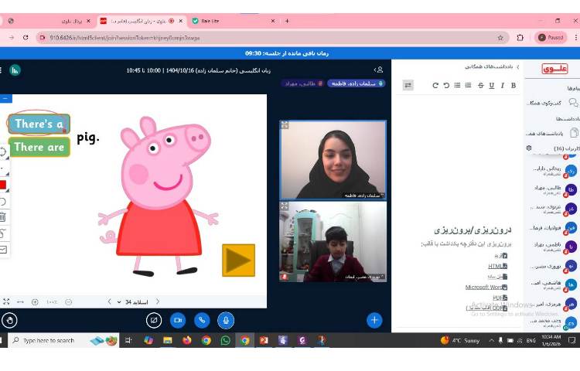Toggle screen share button
The width and height of the screenshot is (580, 371).
(154, 320)
